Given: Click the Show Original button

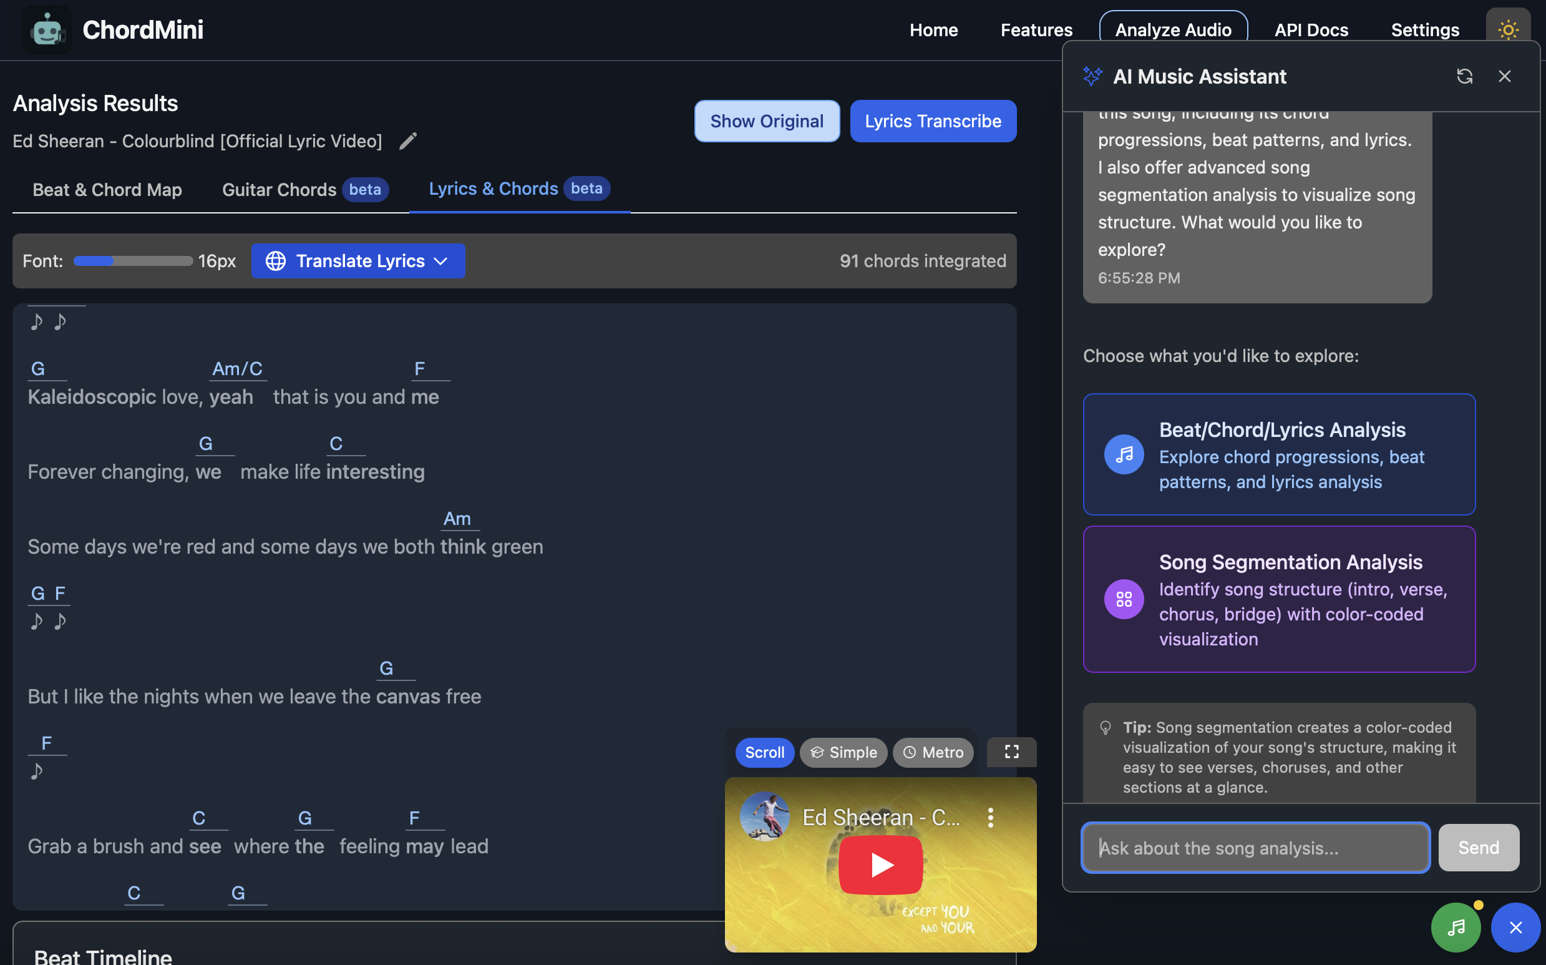Looking at the screenshot, I should [767, 120].
